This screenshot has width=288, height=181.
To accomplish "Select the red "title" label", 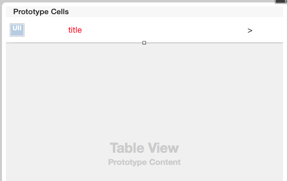I will click(75, 30).
